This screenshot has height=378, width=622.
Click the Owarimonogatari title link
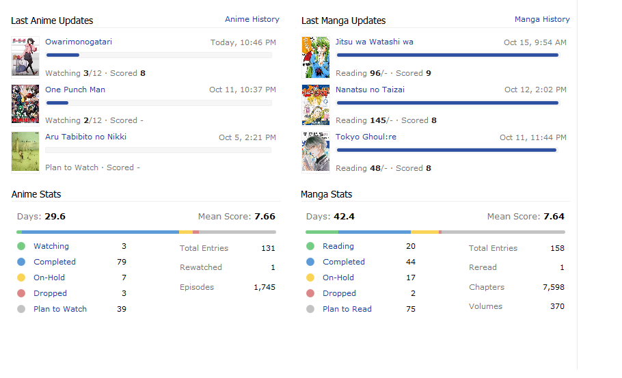tap(79, 42)
